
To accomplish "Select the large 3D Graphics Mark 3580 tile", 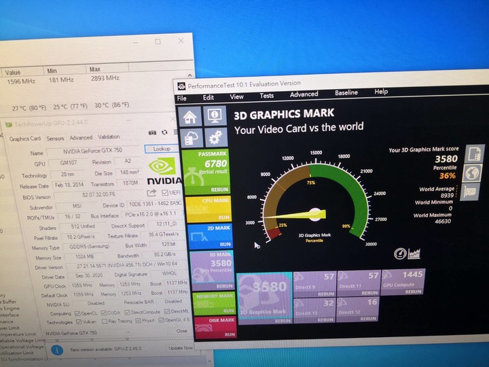I will (265, 298).
